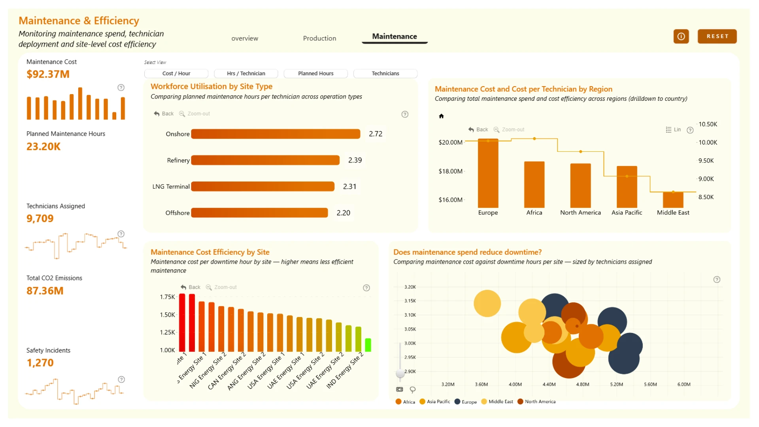
Task: Click the LNG Terminal bar
Action: [x=263, y=187]
